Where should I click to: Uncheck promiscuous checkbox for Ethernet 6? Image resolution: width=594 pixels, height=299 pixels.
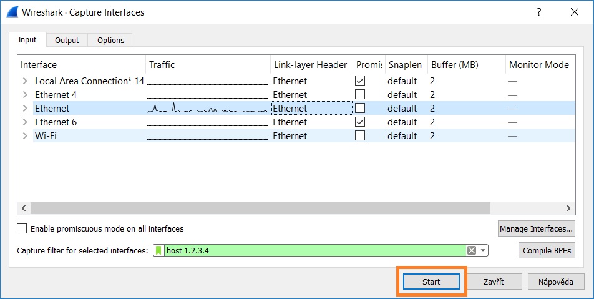pos(360,122)
